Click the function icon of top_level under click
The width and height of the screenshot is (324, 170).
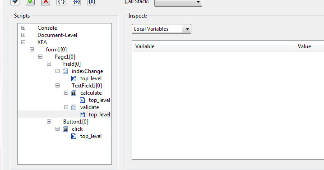pyautogui.click(x=74, y=136)
